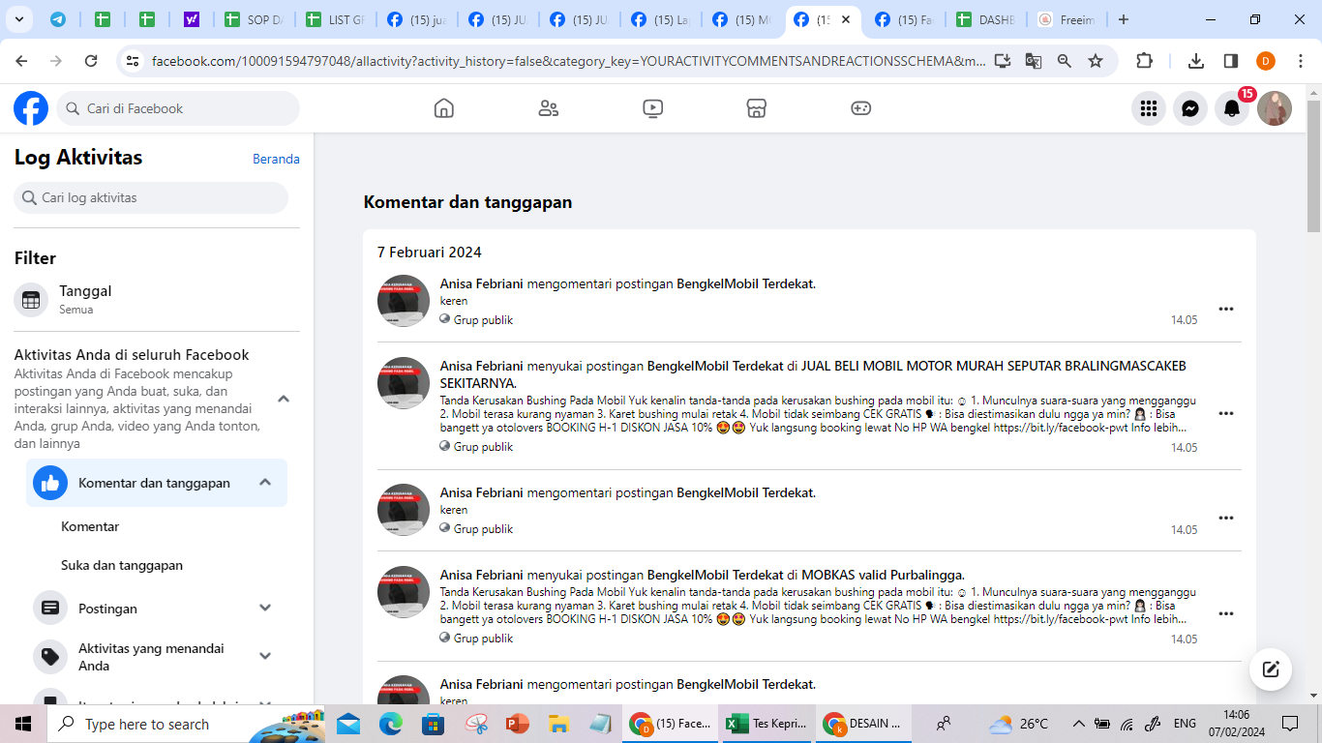The width and height of the screenshot is (1322, 743).
Task: Collapse Aktivitas Anda di seluruh Facebook section
Action: (284, 399)
